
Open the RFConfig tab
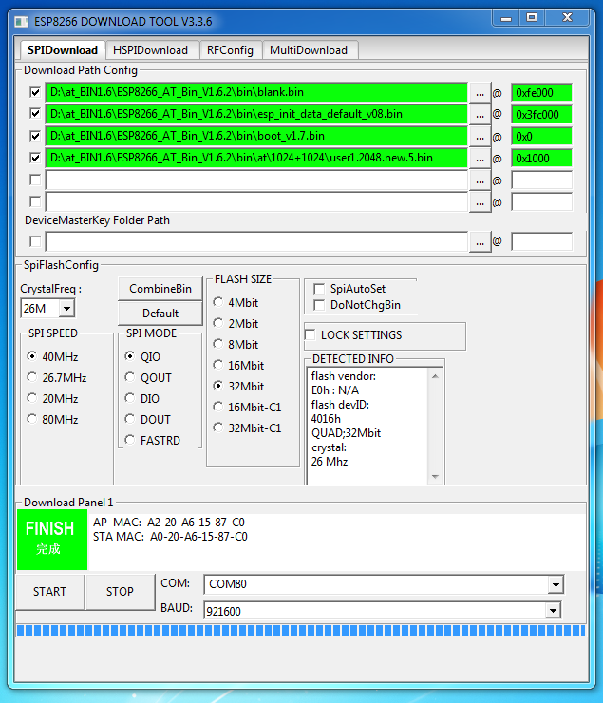(230, 50)
